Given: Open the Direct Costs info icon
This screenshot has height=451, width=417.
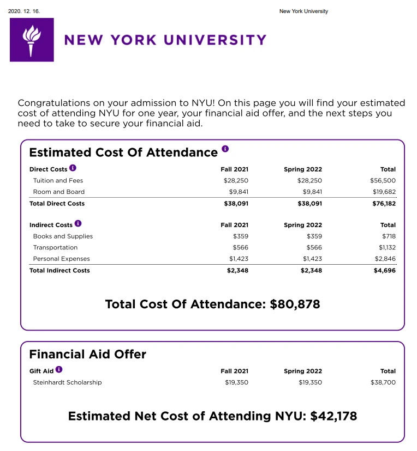Looking at the screenshot, I should [73, 168].
